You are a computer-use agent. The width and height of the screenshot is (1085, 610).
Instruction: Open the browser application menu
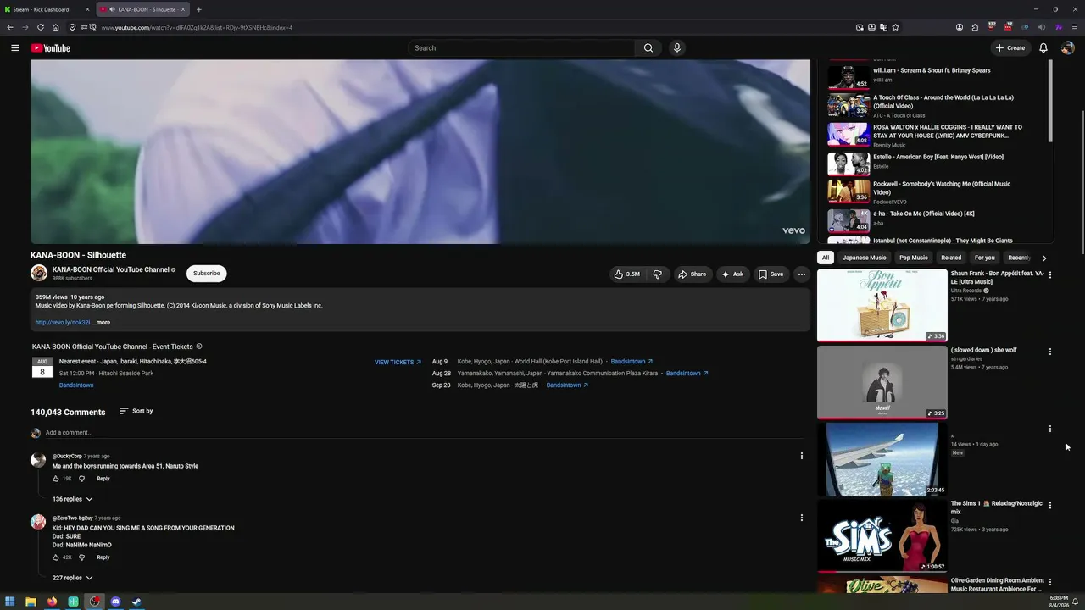(x=1075, y=27)
